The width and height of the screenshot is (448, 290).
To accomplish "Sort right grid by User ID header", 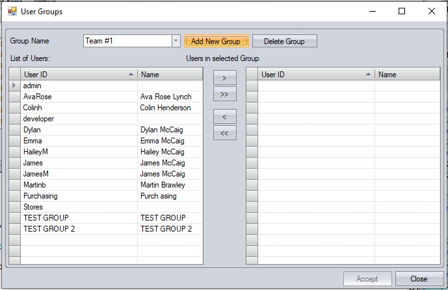I will (x=316, y=75).
